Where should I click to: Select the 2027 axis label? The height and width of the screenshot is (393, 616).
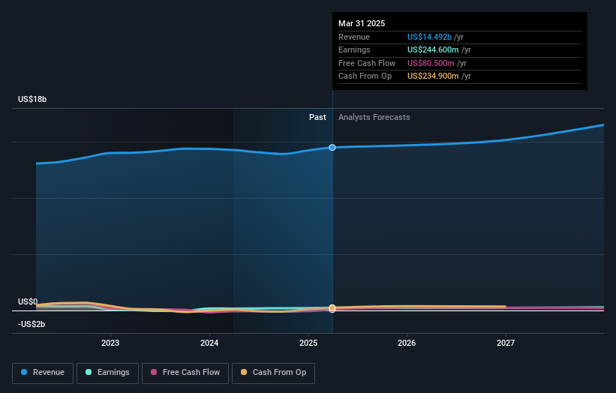coord(506,343)
